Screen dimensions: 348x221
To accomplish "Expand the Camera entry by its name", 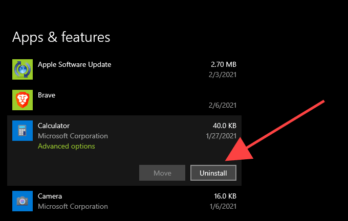I will (x=50, y=196).
